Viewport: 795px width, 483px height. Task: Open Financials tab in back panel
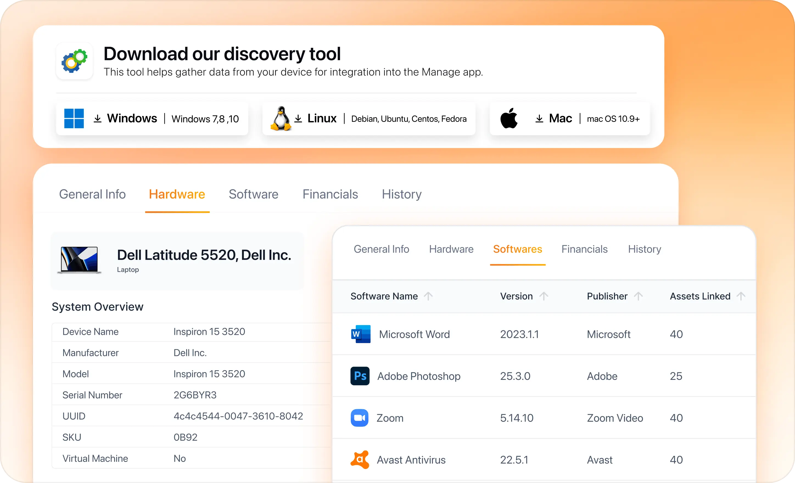(331, 194)
